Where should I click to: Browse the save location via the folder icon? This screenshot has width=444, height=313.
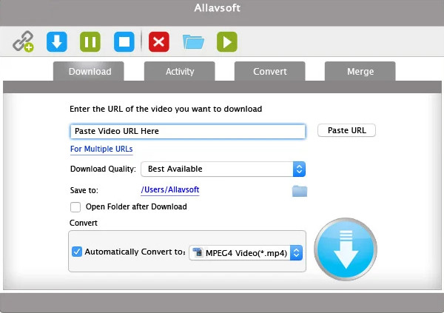click(299, 191)
